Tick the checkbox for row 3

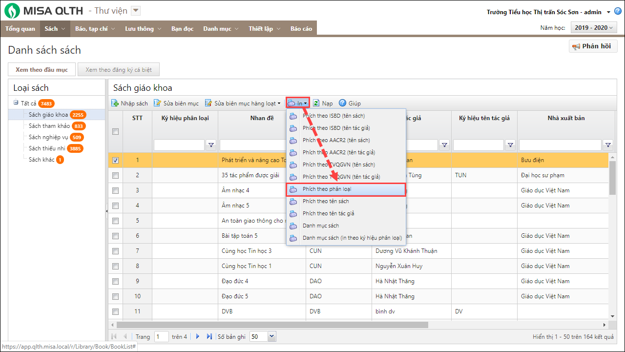(116, 190)
